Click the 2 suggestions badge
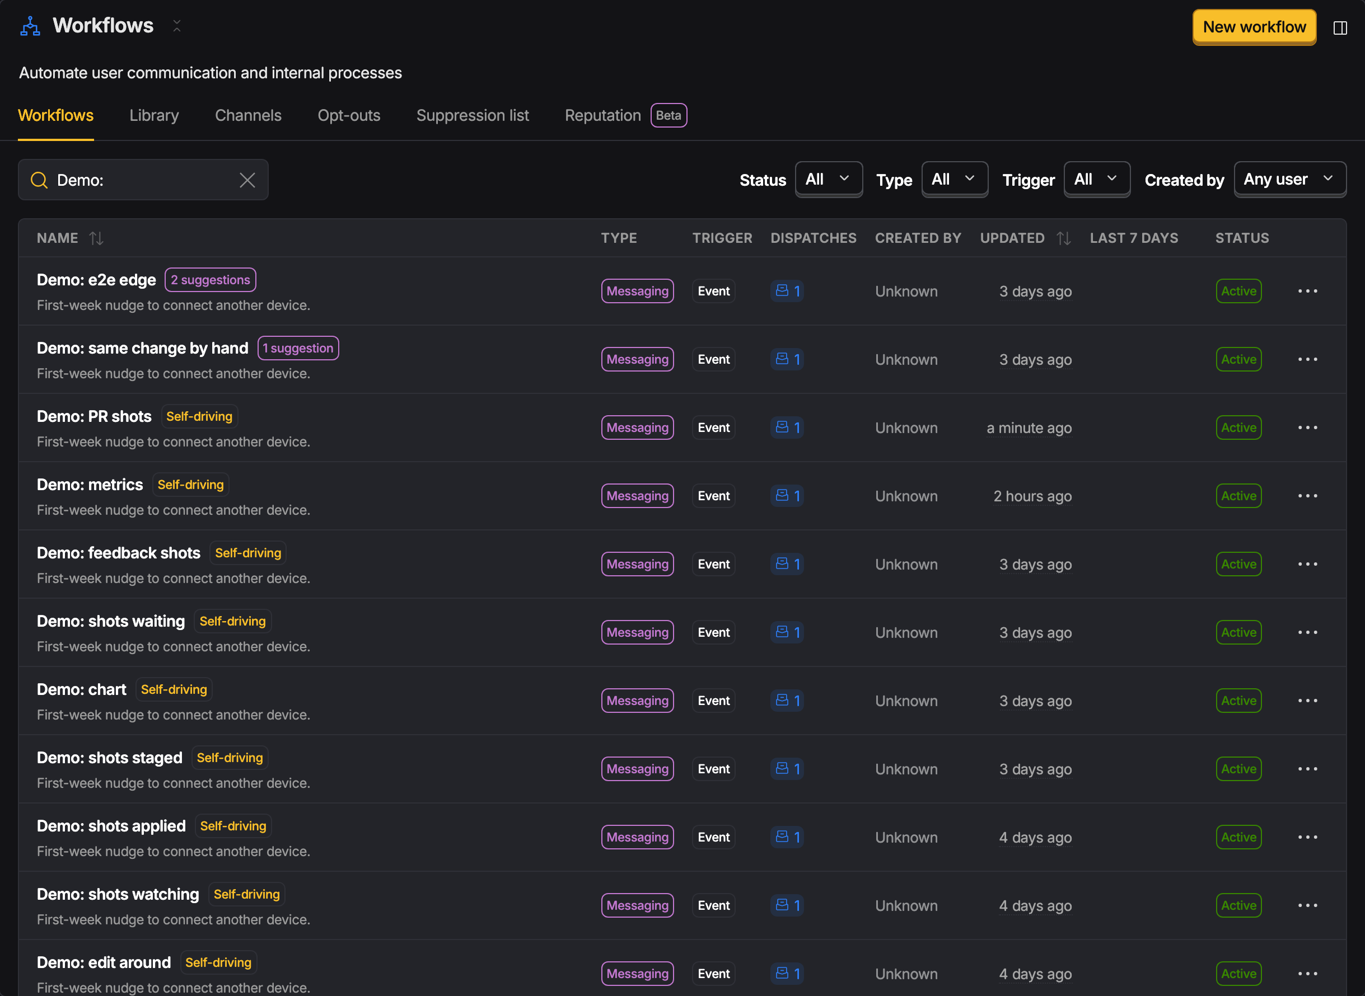Viewport: 1365px width, 996px height. point(211,280)
